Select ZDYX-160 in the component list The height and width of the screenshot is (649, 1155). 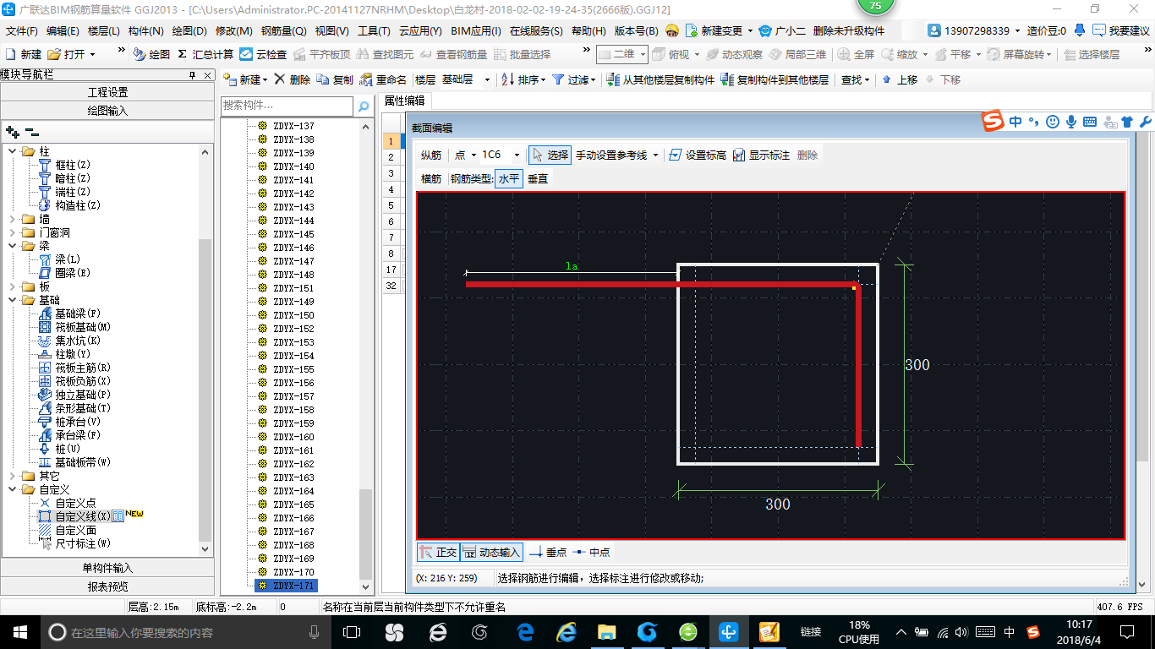tap(293, 437)
